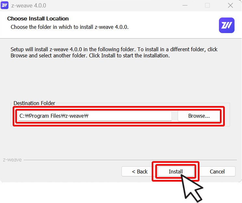
Task: Close the installer with the X button
Action: pyautogui.click(x=230, y=6)
